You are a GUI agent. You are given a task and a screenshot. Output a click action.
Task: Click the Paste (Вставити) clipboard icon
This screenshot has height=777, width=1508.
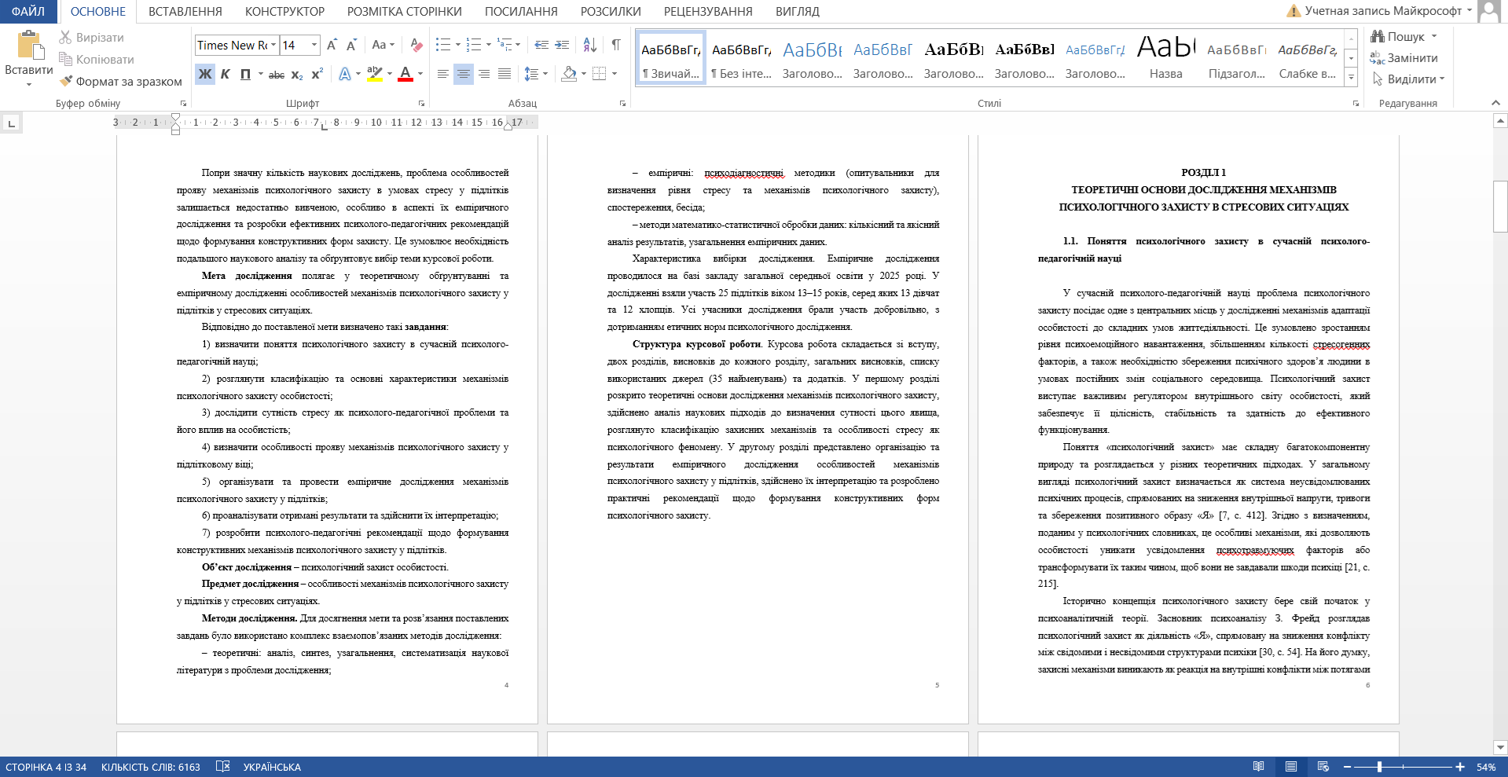tap(30, 46)
